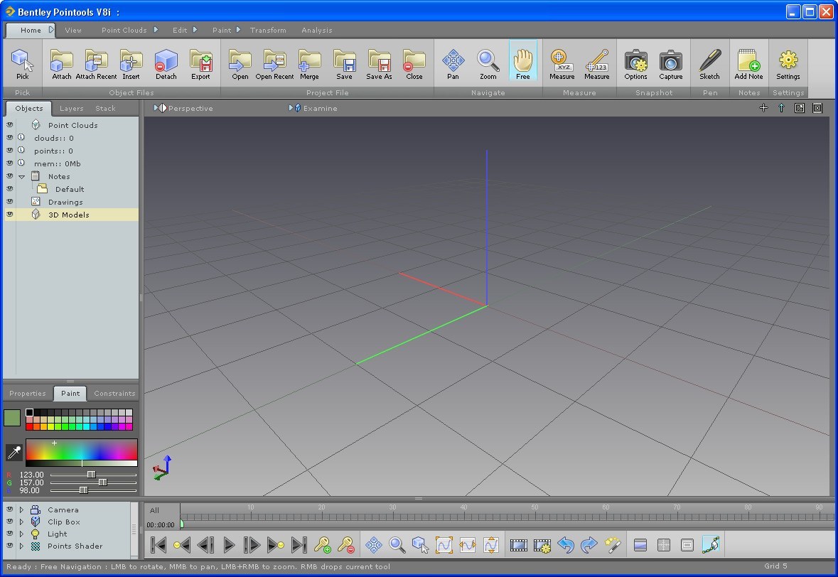Click the Settings button
The image size is (838, 577).
tap(788, 62)
